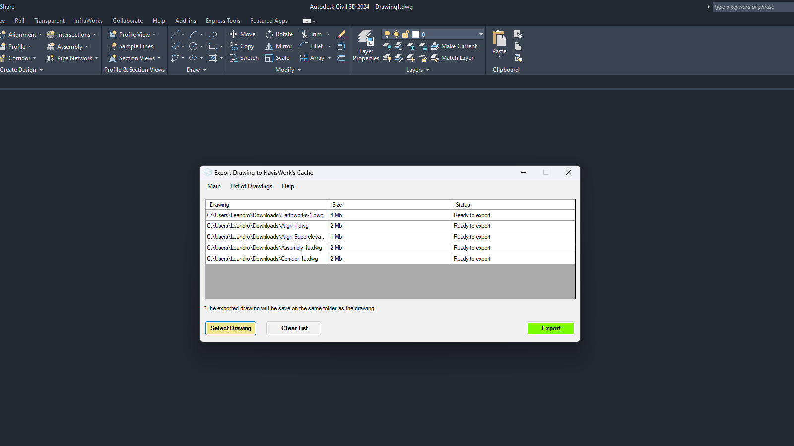The image size is (794, 446).
Task: Expand the Draw panel
Action: tap(197, 70)
